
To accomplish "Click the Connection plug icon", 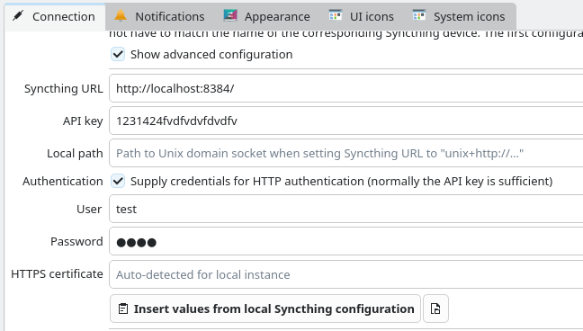I will [x=18, y=15].
